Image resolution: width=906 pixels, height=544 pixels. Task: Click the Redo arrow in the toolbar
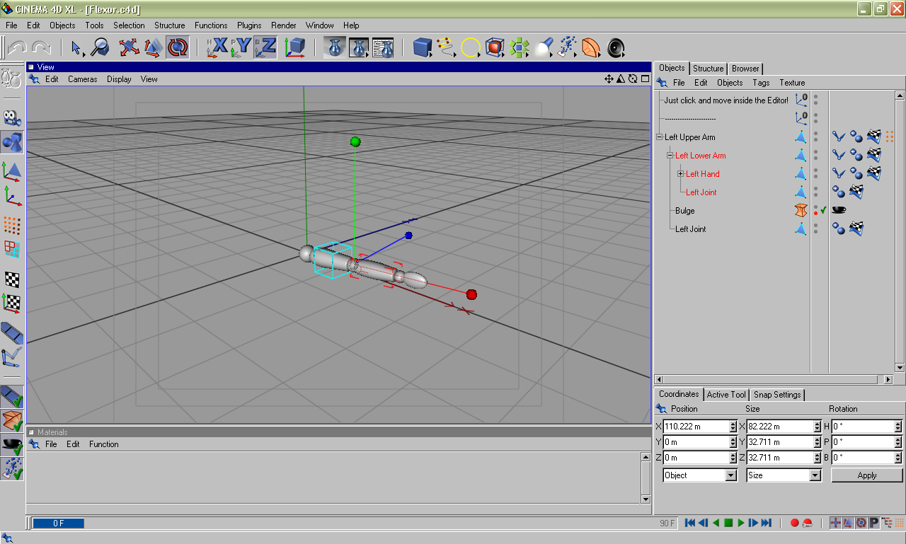click(x=41, y=47)
